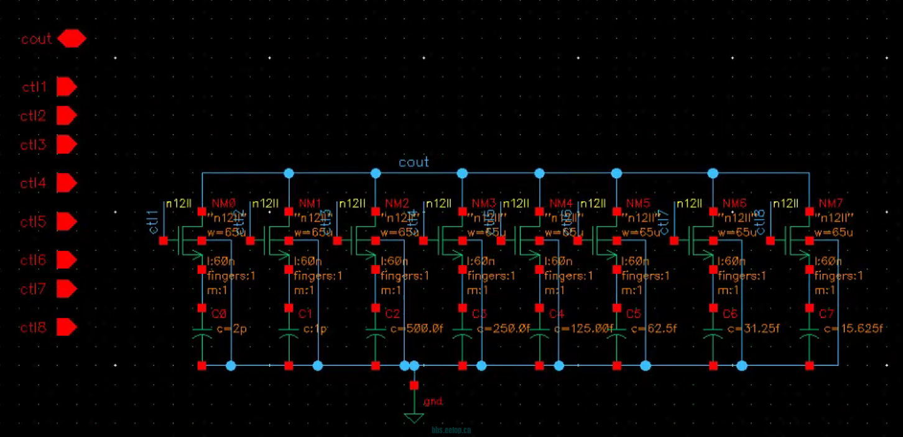The width and height of the screenshot is (903, 437).
Task: Select the ctl6 input pin arrow
Action: point(67,259)
